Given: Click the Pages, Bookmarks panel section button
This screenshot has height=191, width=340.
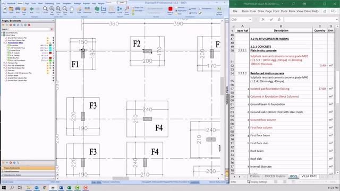Looking at the screenshot, I should pos(28,168).
